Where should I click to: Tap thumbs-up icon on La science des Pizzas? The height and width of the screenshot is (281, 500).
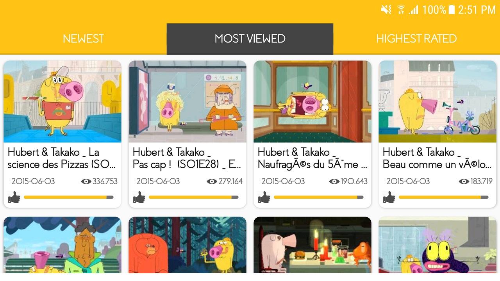[14, 197]
